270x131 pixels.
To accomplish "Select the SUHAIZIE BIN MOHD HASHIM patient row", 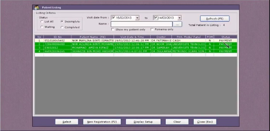I will tap(136, 51).
